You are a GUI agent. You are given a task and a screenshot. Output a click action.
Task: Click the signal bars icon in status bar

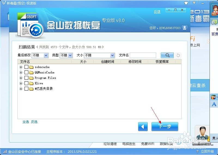coord(5,151)
